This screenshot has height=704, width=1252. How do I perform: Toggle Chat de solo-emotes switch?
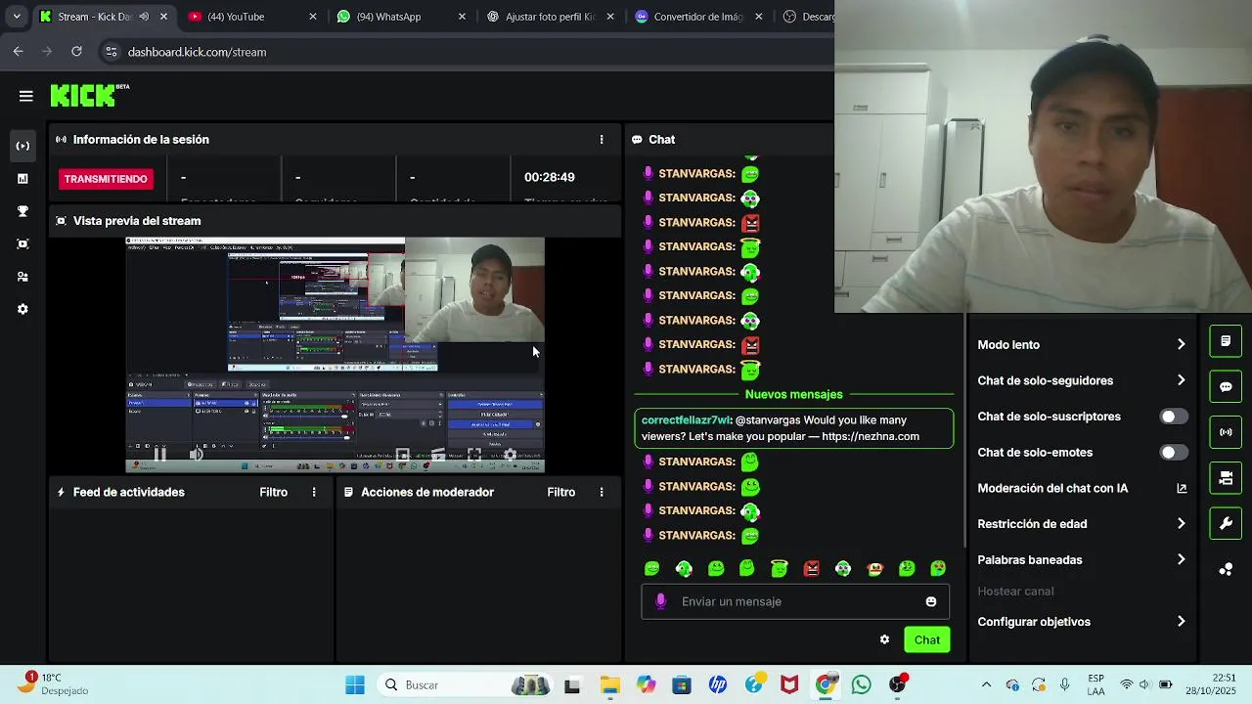pyautogui.click(x=1174, y=453)
